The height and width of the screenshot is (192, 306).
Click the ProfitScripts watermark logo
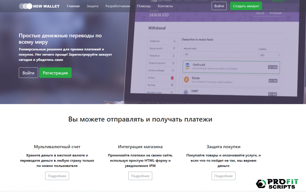pyautogui.click(x=277, y=184)
